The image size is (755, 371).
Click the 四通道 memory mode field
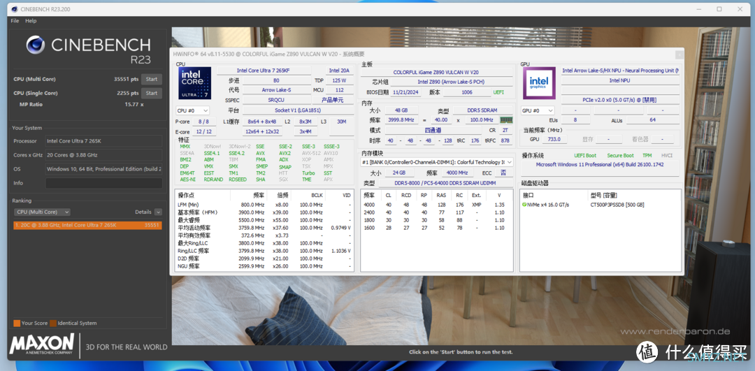pyautogui.click(x=432, y=131)
